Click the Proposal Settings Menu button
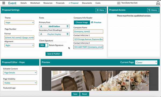 (101, 10)
